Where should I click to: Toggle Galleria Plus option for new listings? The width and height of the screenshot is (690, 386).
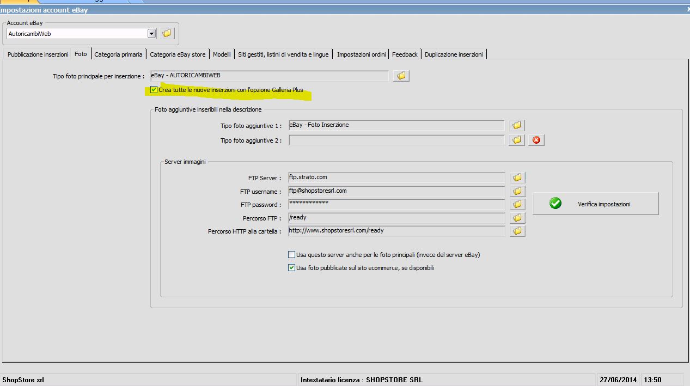pyautogui.click(x=155, y=90)
